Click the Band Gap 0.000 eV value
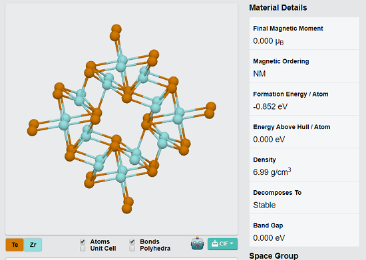The height and width of the screenshot is (260, 366). (x=269, y=238)
